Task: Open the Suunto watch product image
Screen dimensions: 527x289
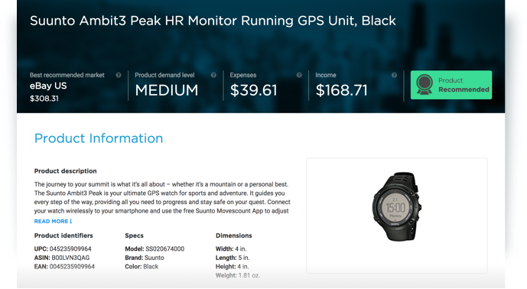Action: click(397, 206)
